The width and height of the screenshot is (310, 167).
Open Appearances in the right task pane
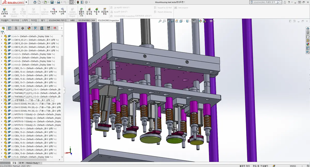tap(308, 44)
